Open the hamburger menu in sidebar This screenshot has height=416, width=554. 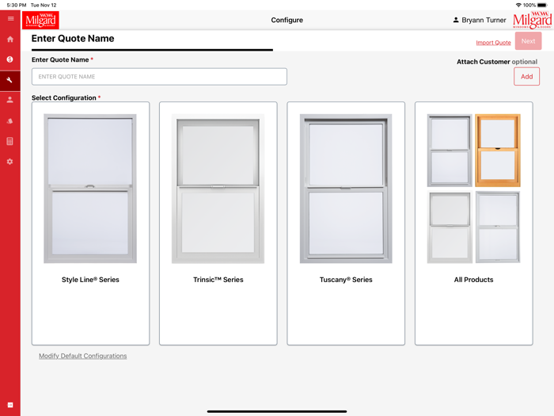[x=10, y=19]
